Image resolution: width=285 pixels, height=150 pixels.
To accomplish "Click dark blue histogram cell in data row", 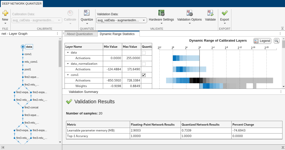I will [x=174, y=58].
